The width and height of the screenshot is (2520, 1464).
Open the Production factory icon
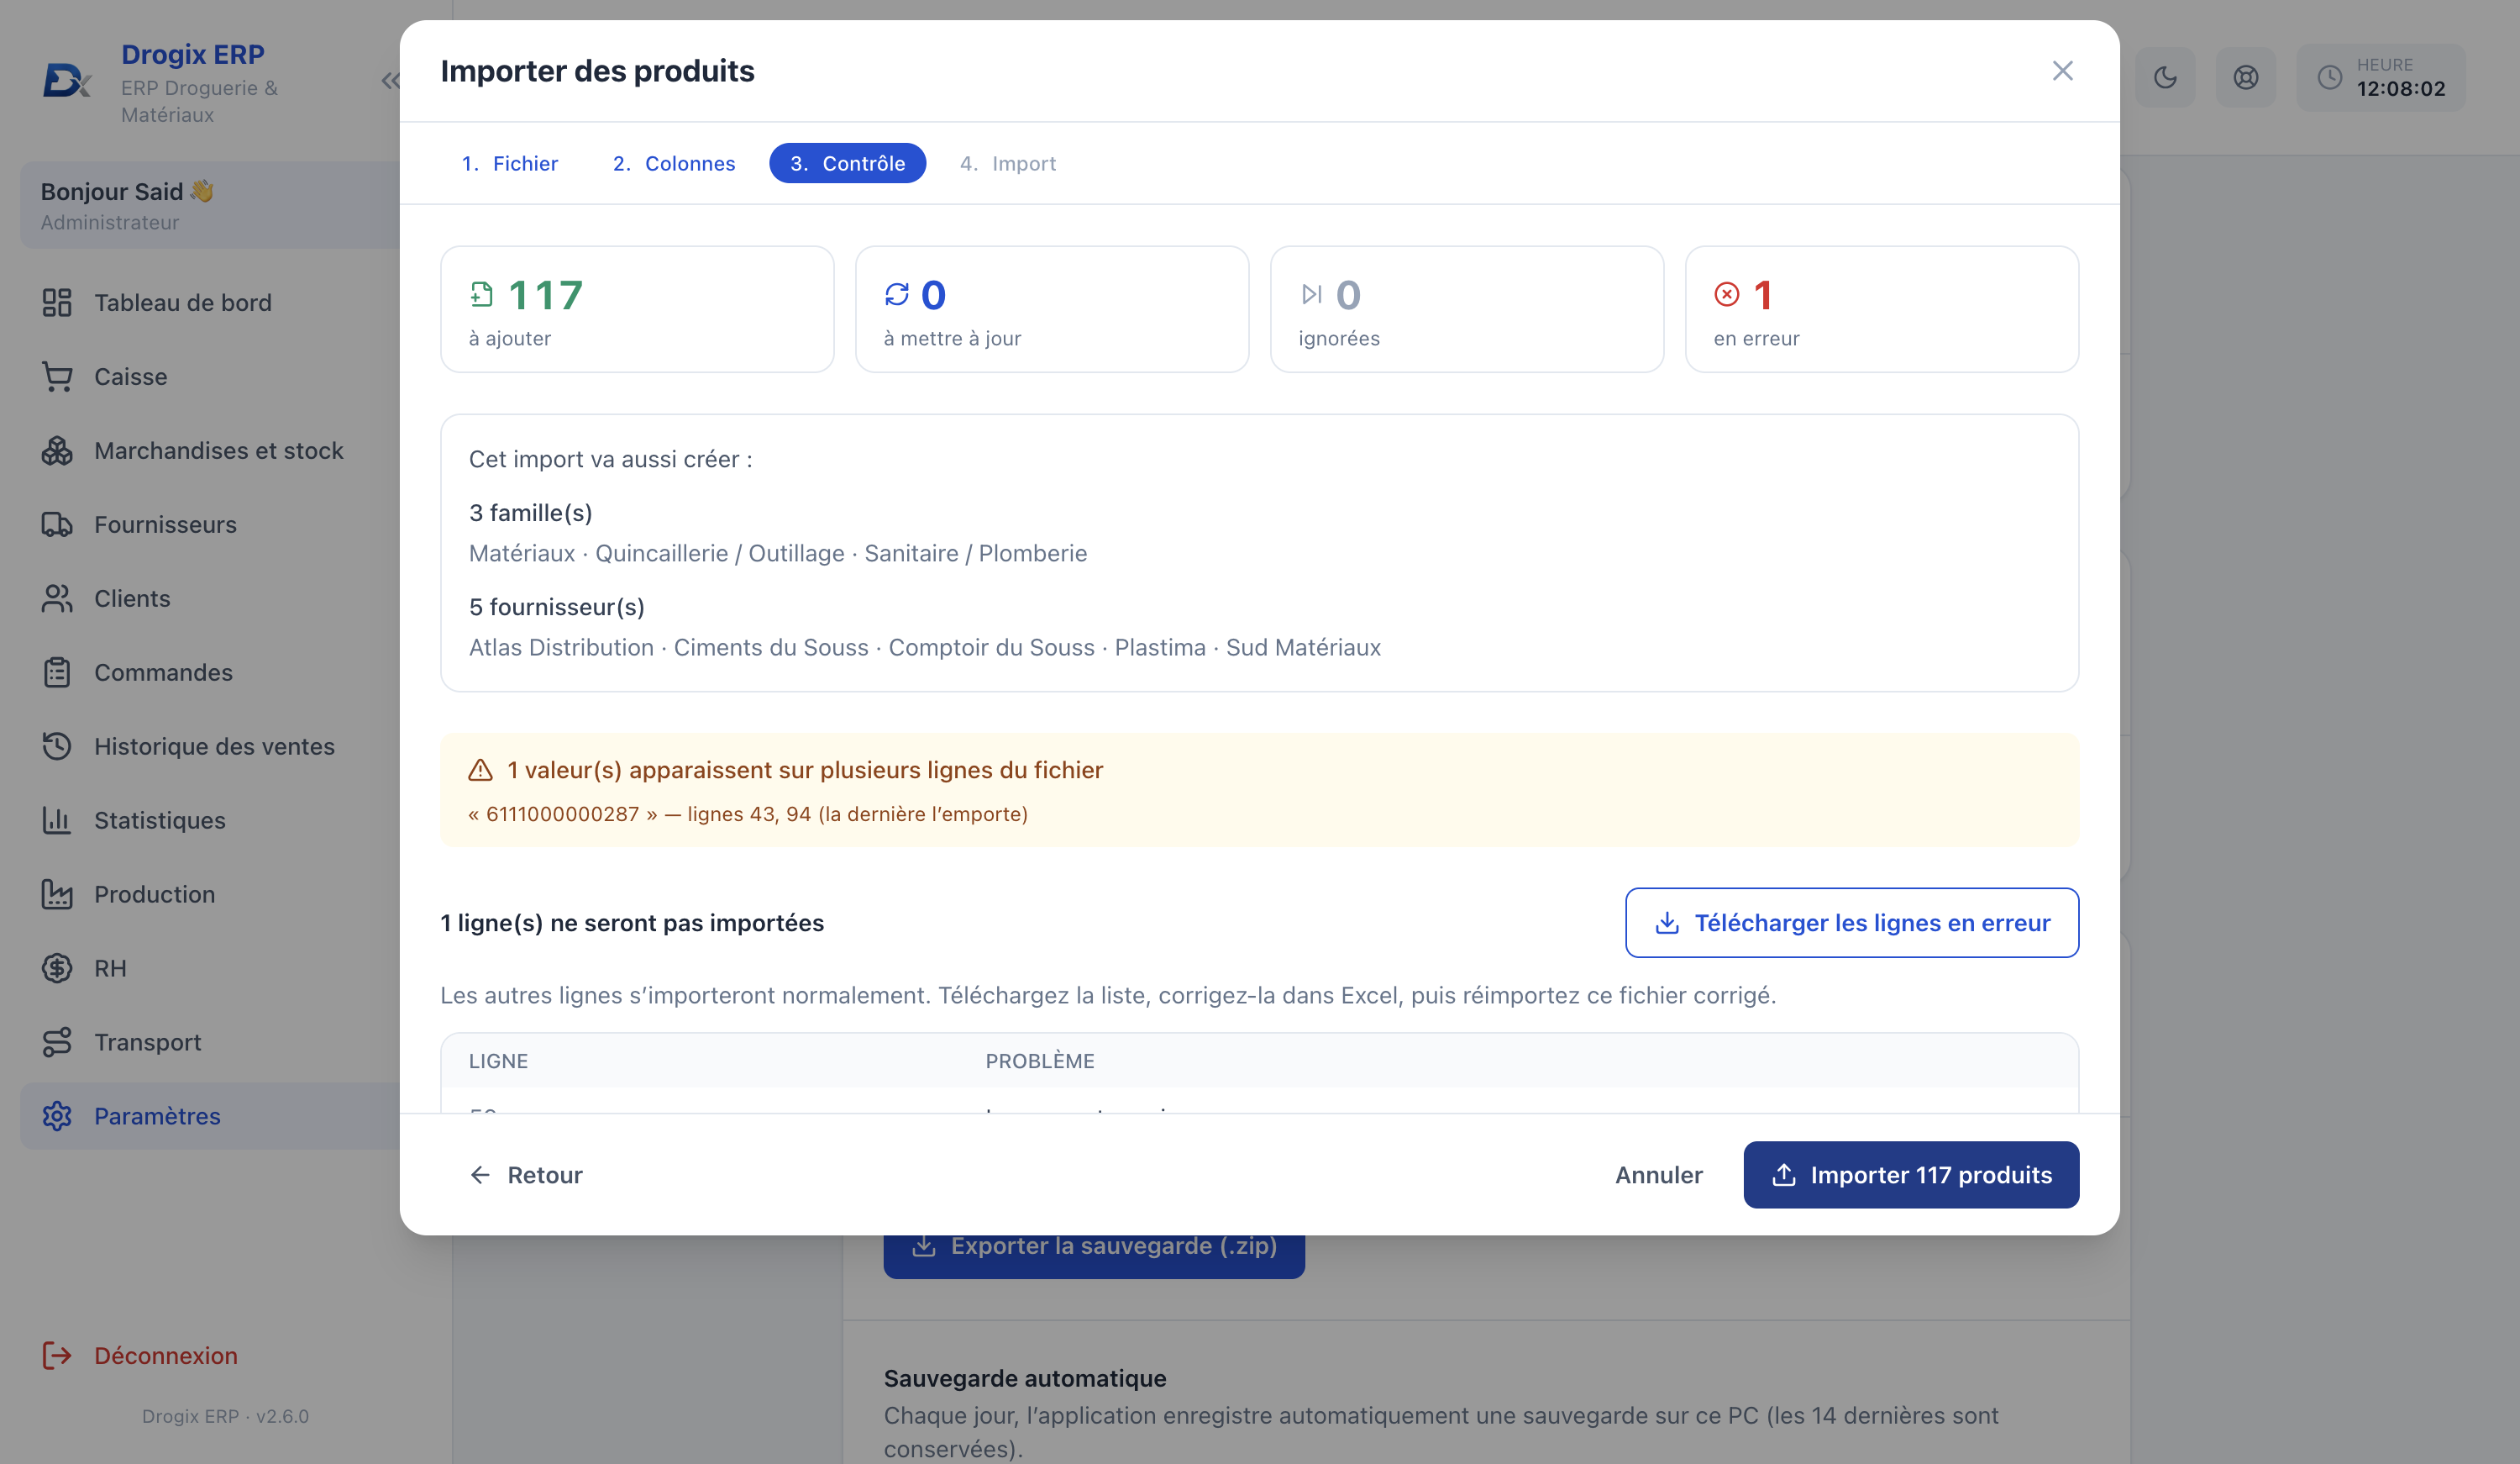(57, 894)
